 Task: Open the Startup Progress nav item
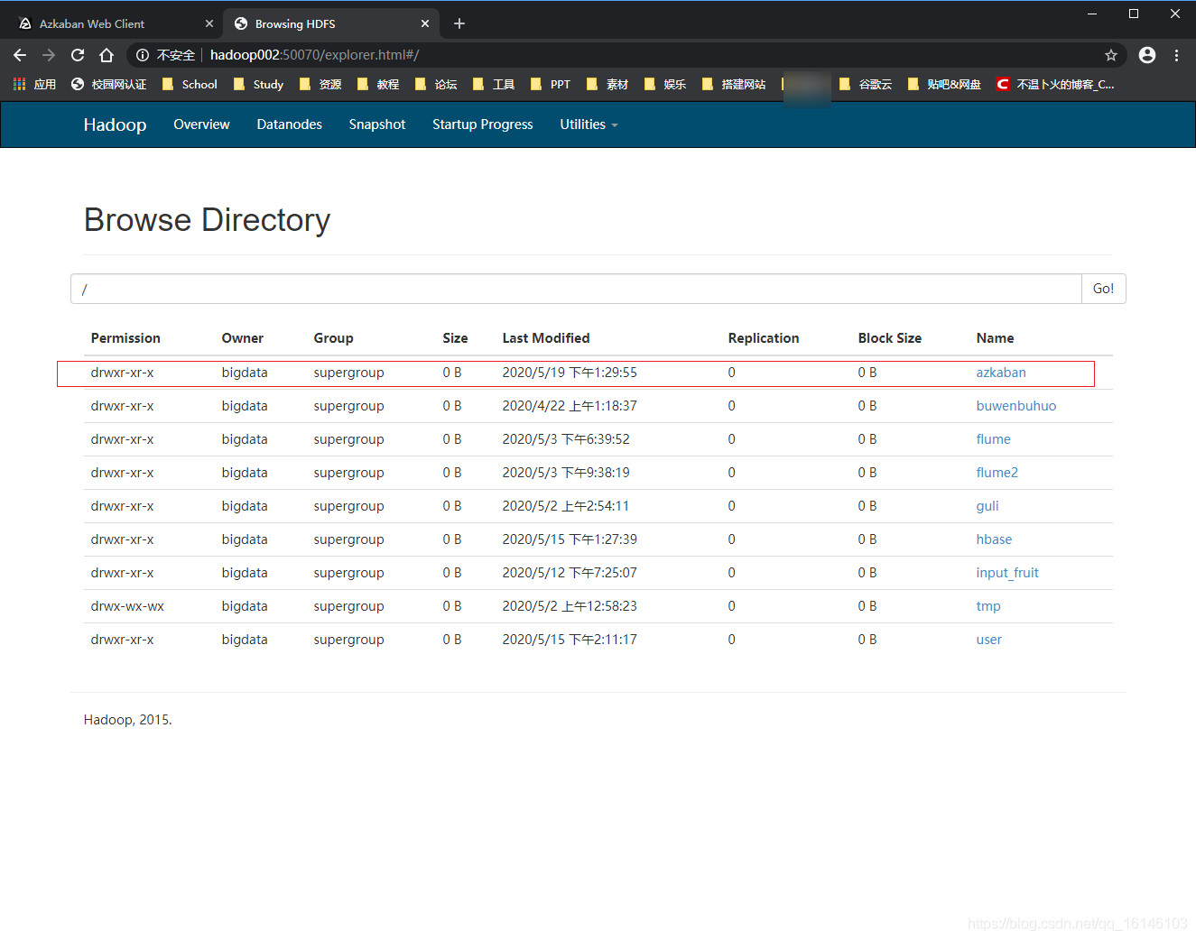(483, 124)
